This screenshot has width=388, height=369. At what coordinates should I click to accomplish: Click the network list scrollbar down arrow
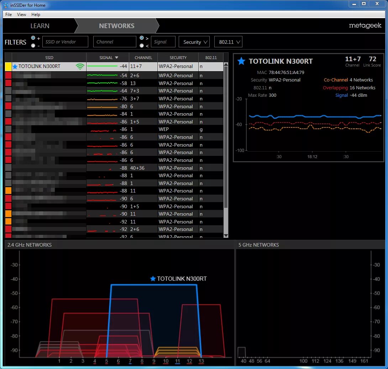226,236
